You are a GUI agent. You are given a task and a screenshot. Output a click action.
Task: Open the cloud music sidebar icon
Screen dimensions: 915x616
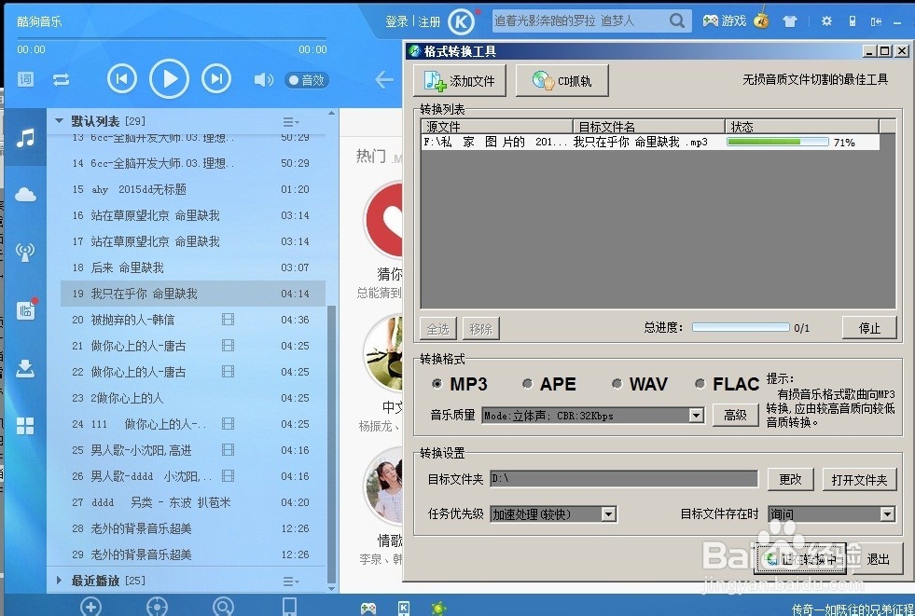pos(25,195)
